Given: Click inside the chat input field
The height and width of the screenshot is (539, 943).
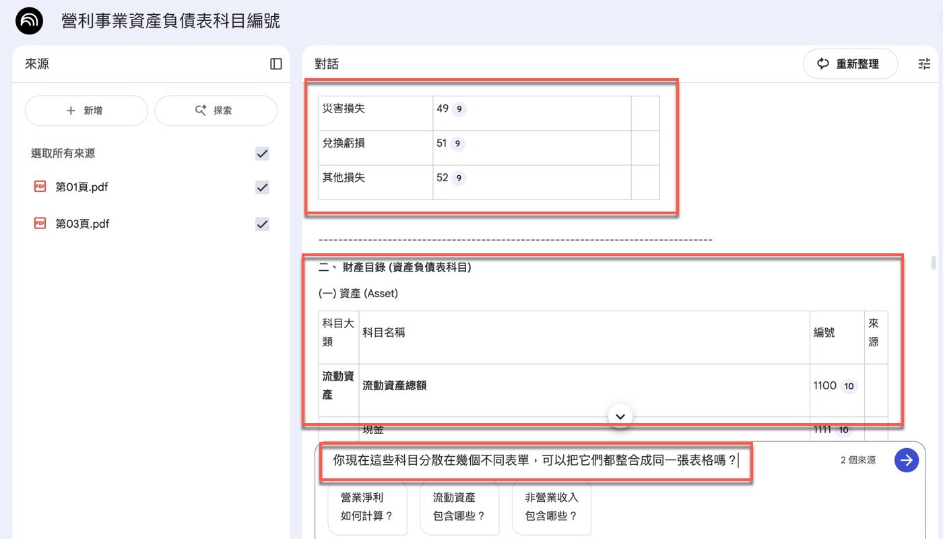Looking at the screenshot, I should tap(532, 461).
